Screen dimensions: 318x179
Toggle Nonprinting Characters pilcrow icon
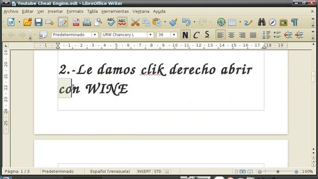[295, 22]
